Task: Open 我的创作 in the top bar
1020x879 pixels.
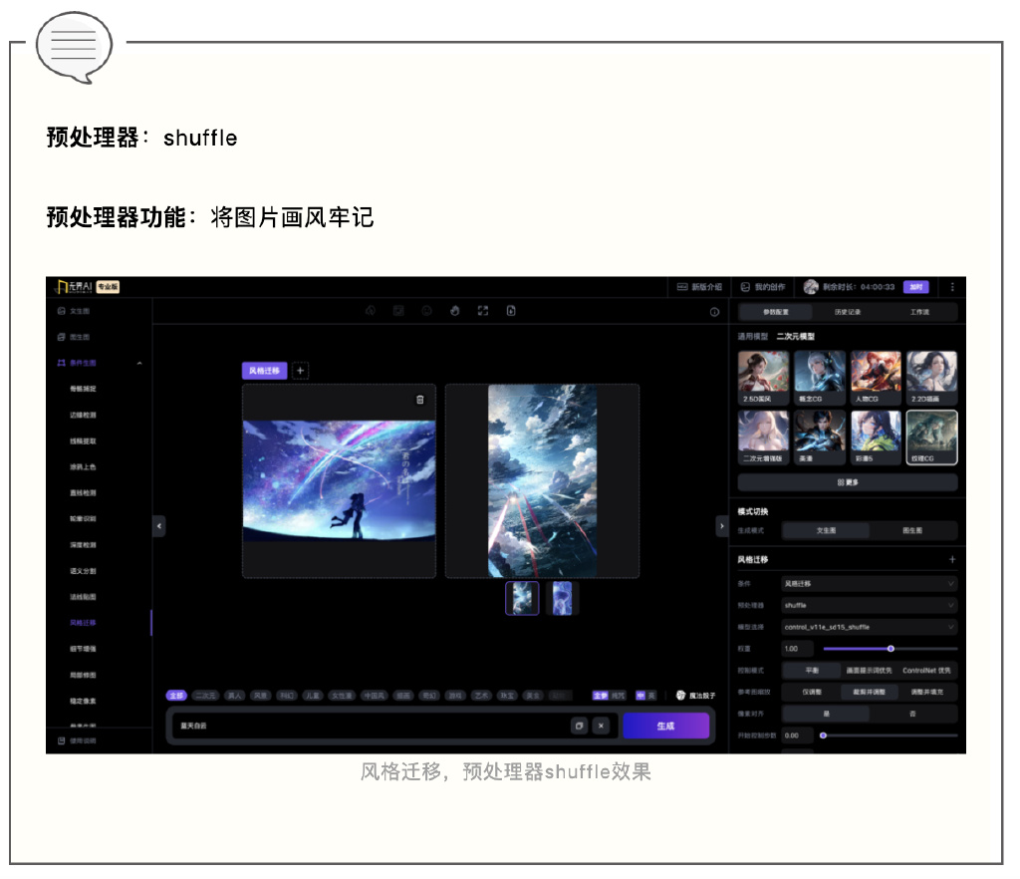Action: (x=763, y=287)
